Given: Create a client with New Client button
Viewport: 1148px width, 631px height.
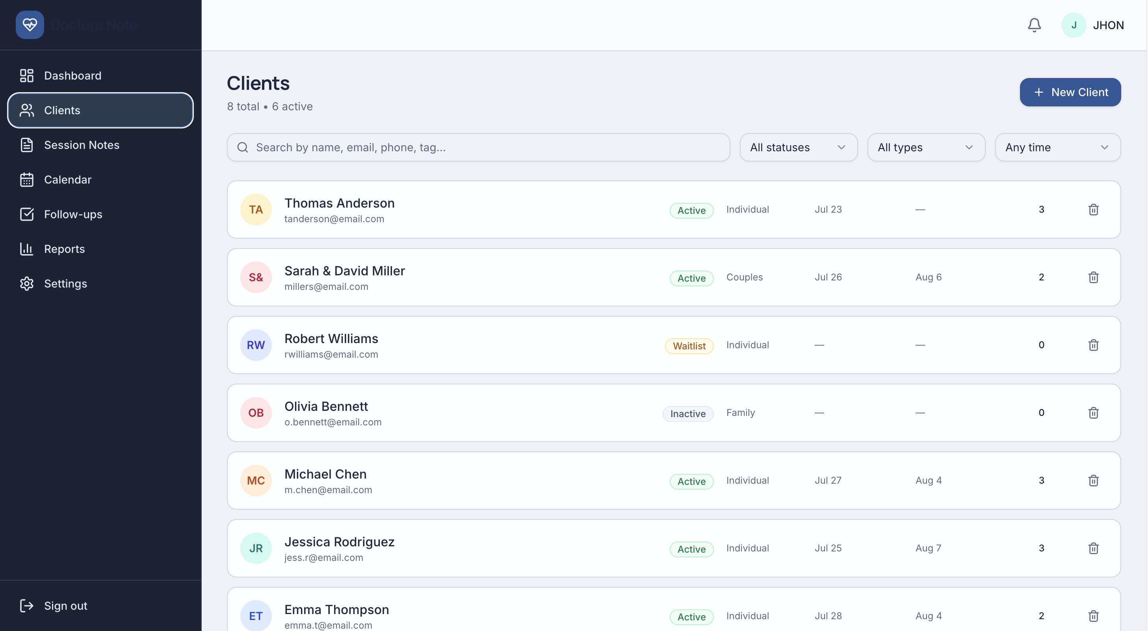Looking at the screenshot, I should tap(1070, 92).
